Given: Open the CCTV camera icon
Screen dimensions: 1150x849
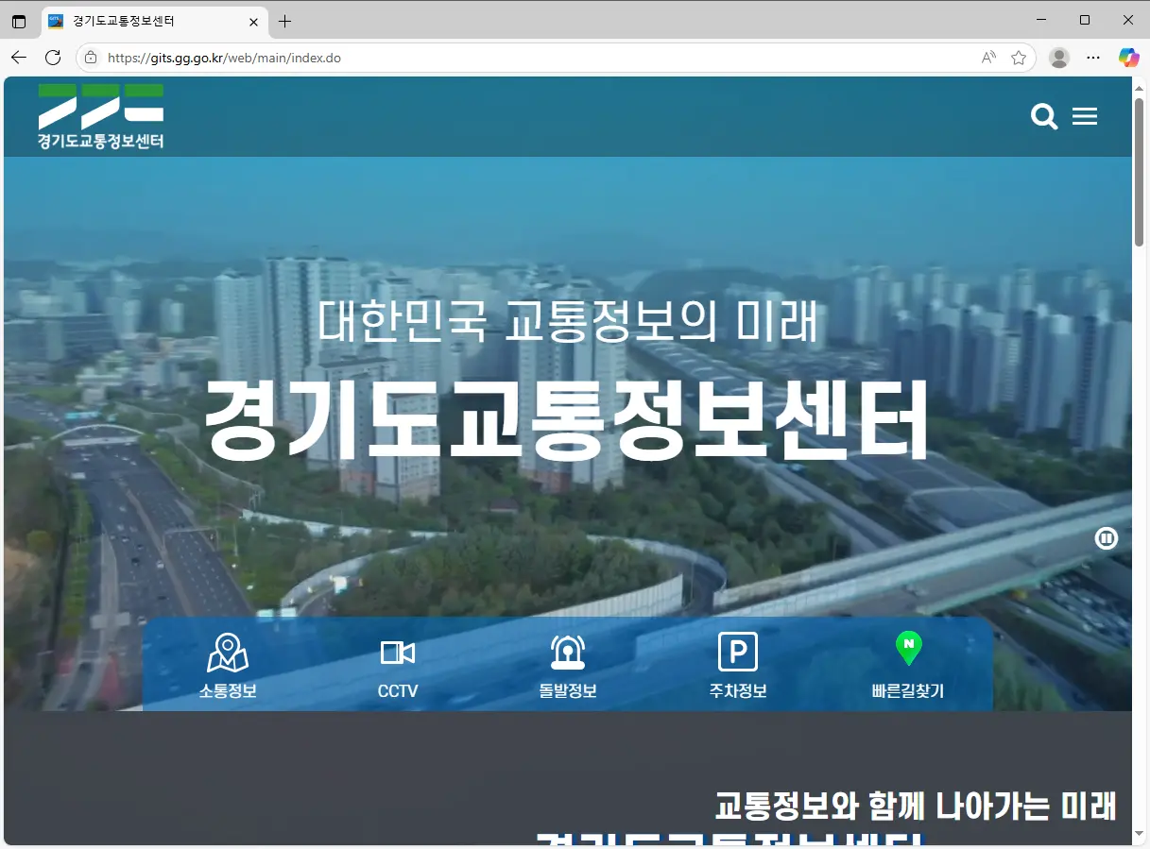Looking at the screenshot, I should pyautogui.click(x=398, y=653).
